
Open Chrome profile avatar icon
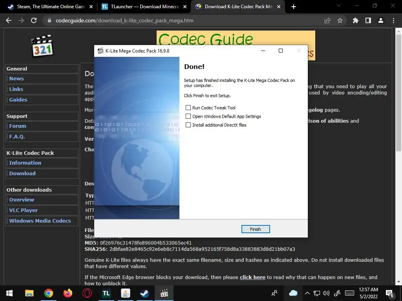(381, 20)
